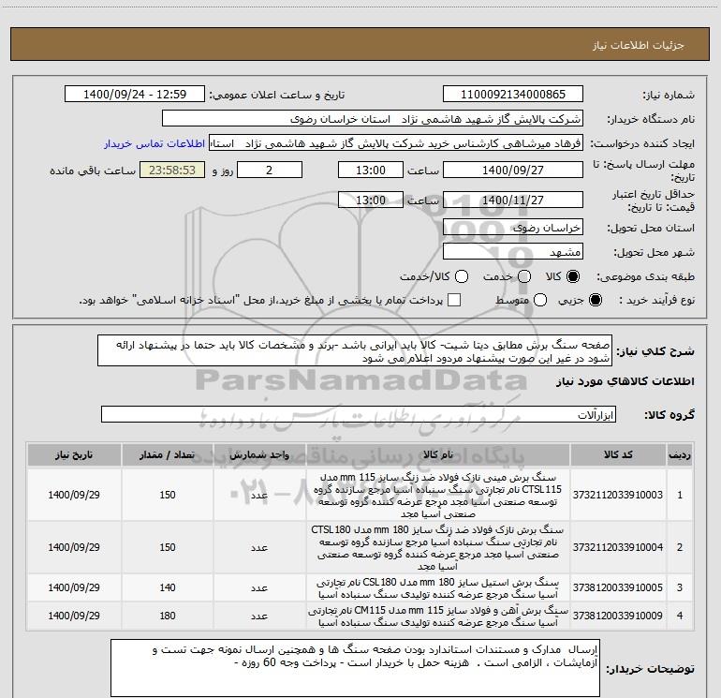Click the price validity hour 13:00 field

coord(371,200)
